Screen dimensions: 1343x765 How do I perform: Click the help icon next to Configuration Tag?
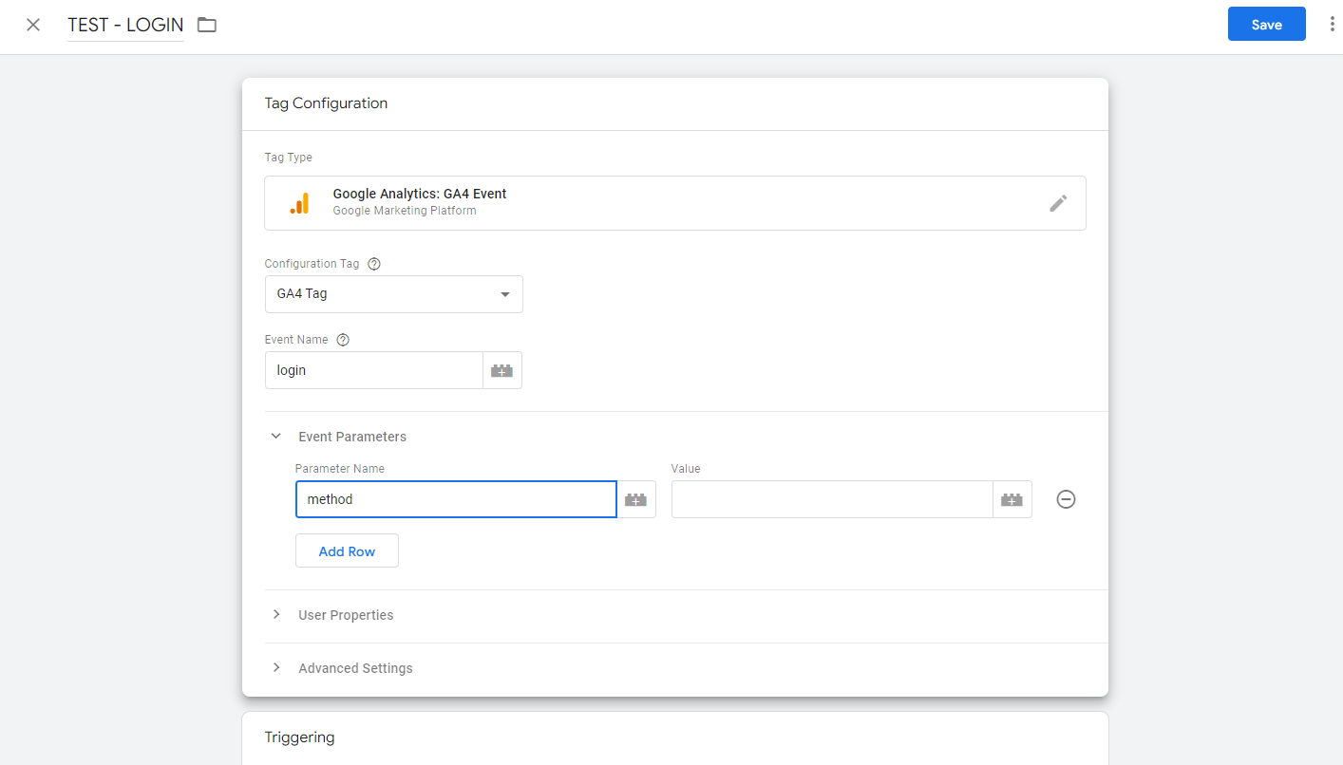pos(373,264)
